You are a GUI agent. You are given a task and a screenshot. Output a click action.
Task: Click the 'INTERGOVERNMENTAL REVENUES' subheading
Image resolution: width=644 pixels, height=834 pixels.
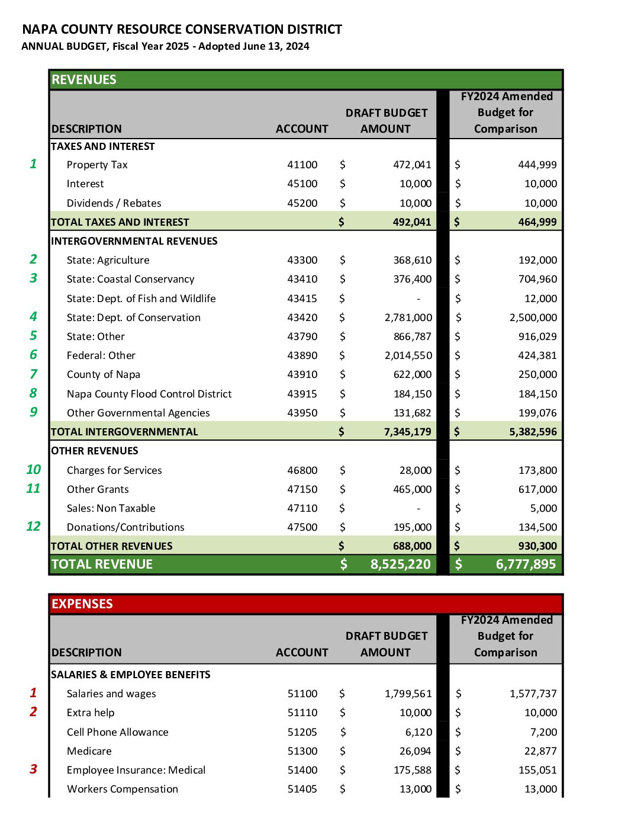[x=134, y=241]
